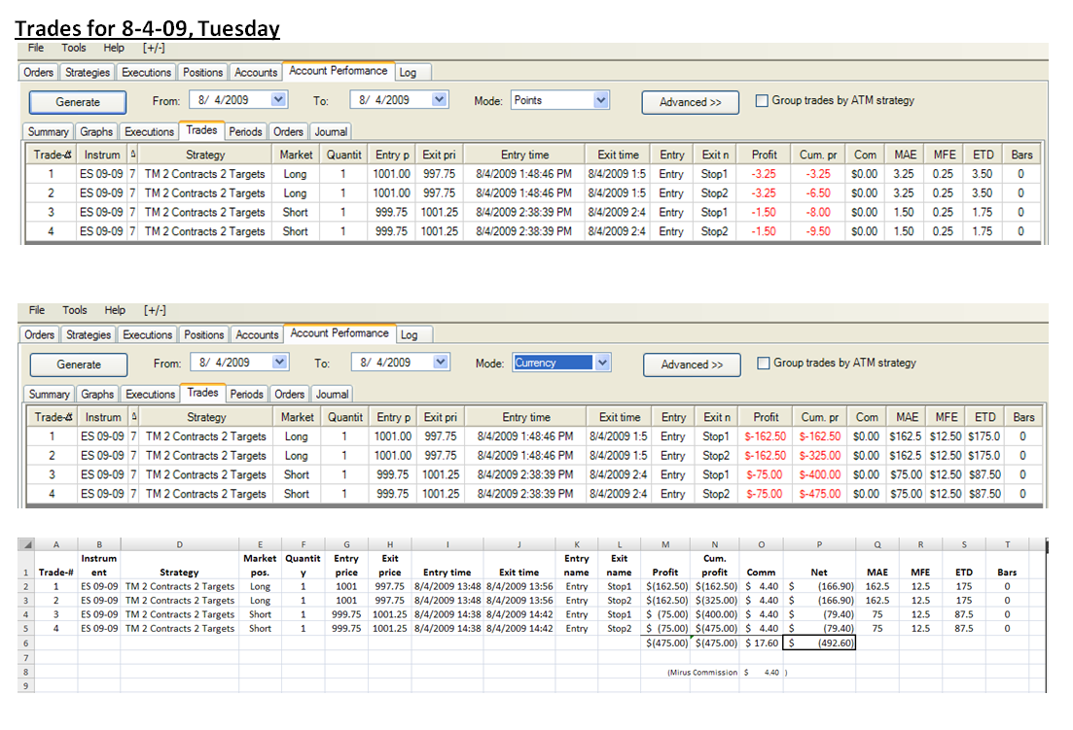This screenshot has width=1073, height=730.
Task: Open the Tools menu in upper window
Action: [73, 48]
